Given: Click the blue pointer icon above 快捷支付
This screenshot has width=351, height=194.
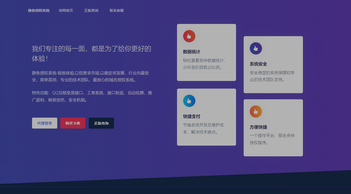Looking at the screenshot, I should 189,101.
